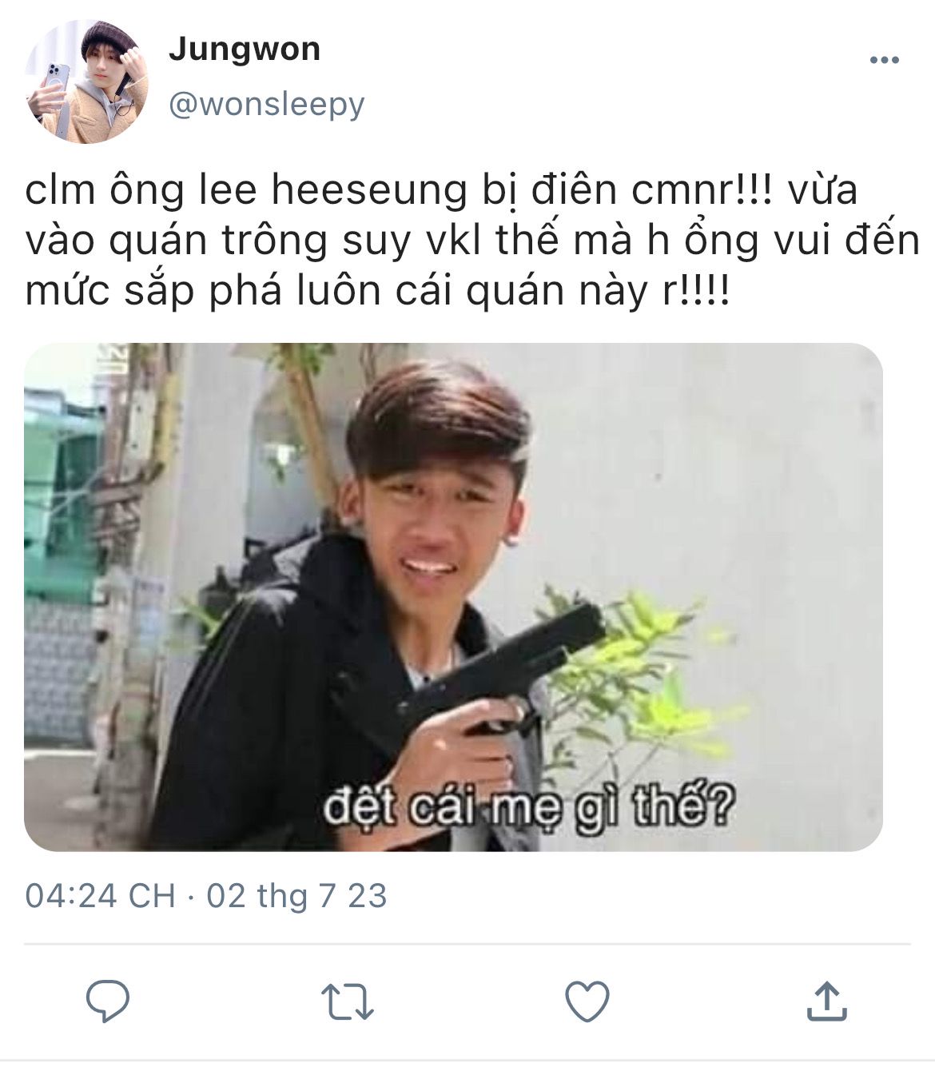The width and height of the screenshot is (935, 1075).
Task: Tap the last line of the tweet text
Action: pyautogui.click(x=377, y=291)
